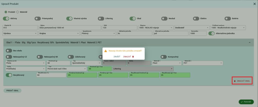Collapse the Obal 1 panel chevron
This screenshot has height=107, width=258.
[249, 43]
